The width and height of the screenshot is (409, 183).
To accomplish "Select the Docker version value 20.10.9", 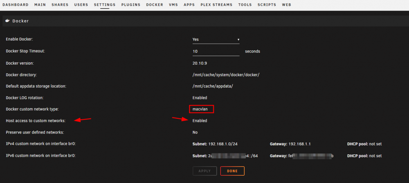I will 200,63.
